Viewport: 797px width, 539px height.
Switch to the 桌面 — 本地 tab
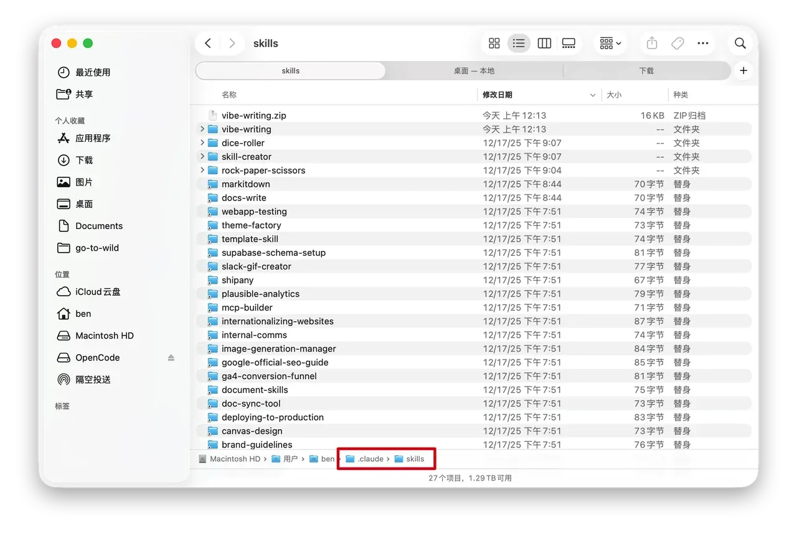(x=474, y=71)
